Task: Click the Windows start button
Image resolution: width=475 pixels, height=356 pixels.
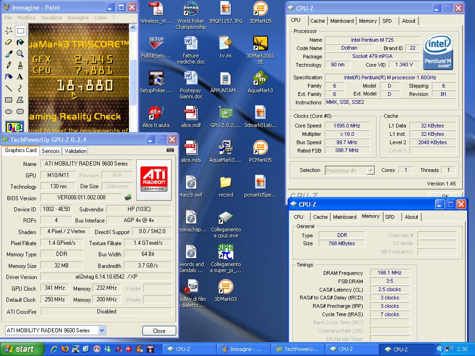Action: point(22,349)
